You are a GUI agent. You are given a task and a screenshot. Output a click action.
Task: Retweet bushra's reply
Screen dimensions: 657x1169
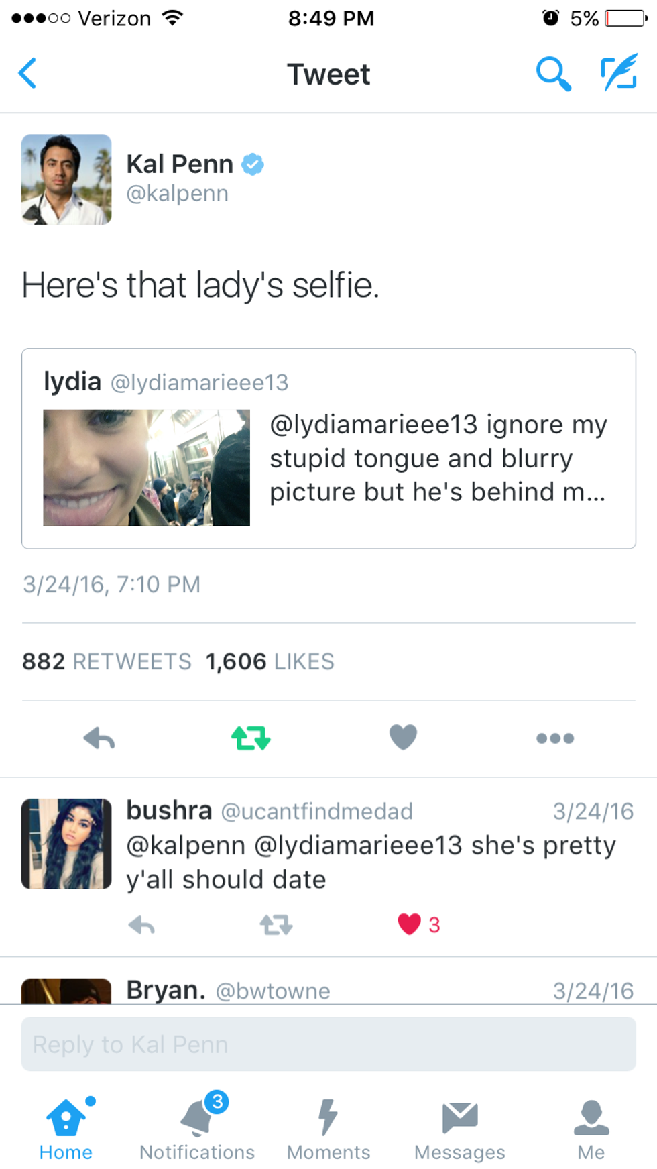(276, 926)
